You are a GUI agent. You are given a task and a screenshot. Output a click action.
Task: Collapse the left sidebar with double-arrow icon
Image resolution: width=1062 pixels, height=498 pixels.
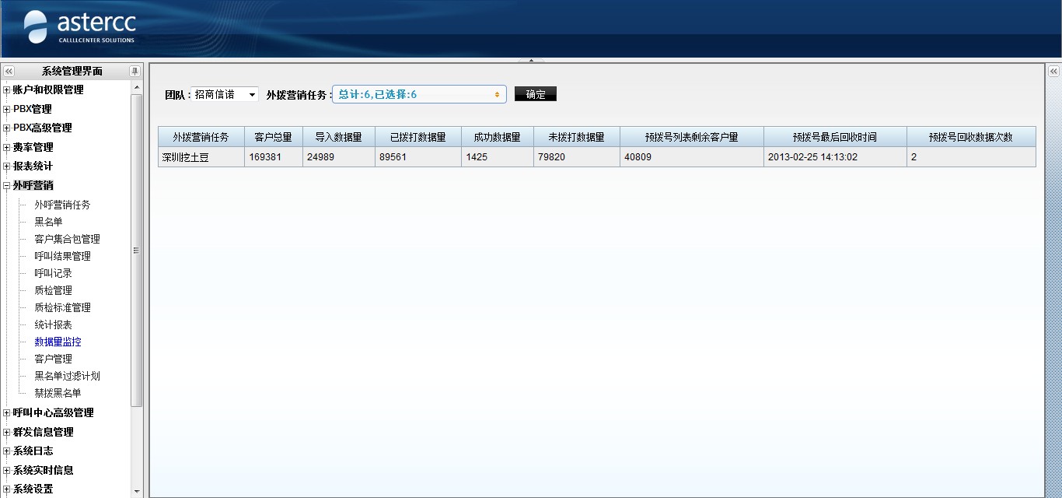pyautogui.click(x=9, y=71)
